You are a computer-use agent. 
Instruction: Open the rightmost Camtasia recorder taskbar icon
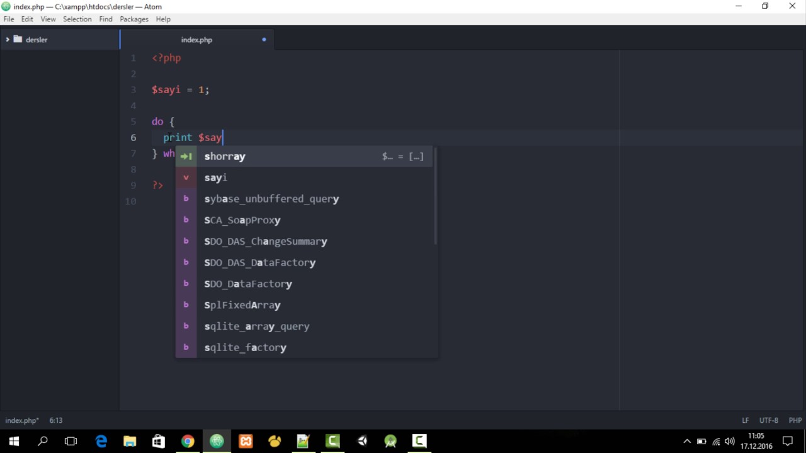[x=419, y=441]
